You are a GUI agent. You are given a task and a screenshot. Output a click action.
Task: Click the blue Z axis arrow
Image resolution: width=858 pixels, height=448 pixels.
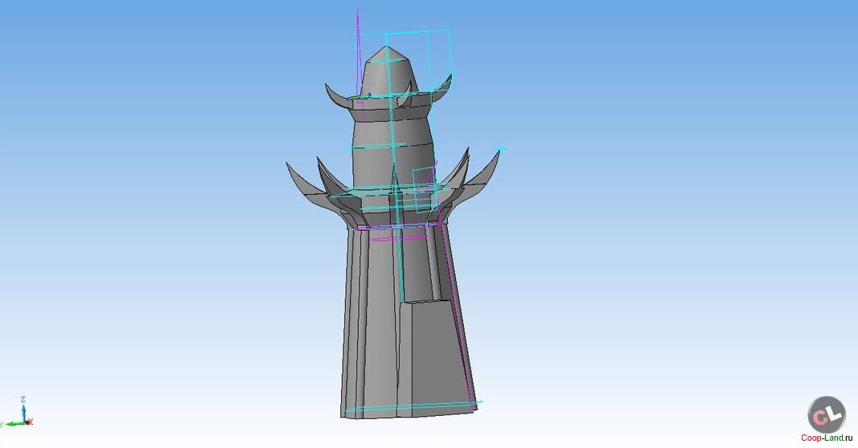[x=24, y=411]
